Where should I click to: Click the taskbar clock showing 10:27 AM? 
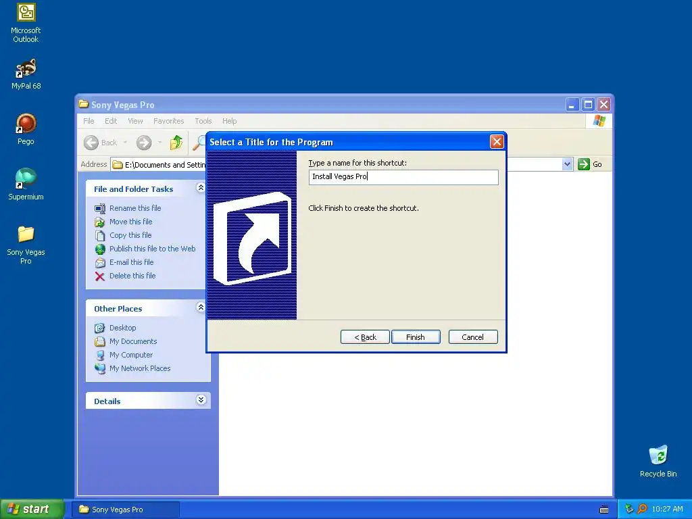[x=667, y=510]
